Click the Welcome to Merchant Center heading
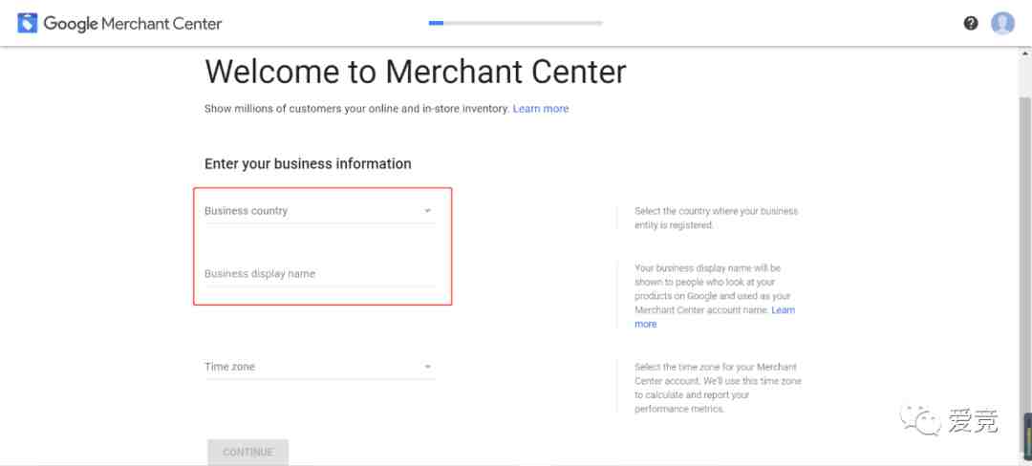1032x466 pixels. pos(416,72)
